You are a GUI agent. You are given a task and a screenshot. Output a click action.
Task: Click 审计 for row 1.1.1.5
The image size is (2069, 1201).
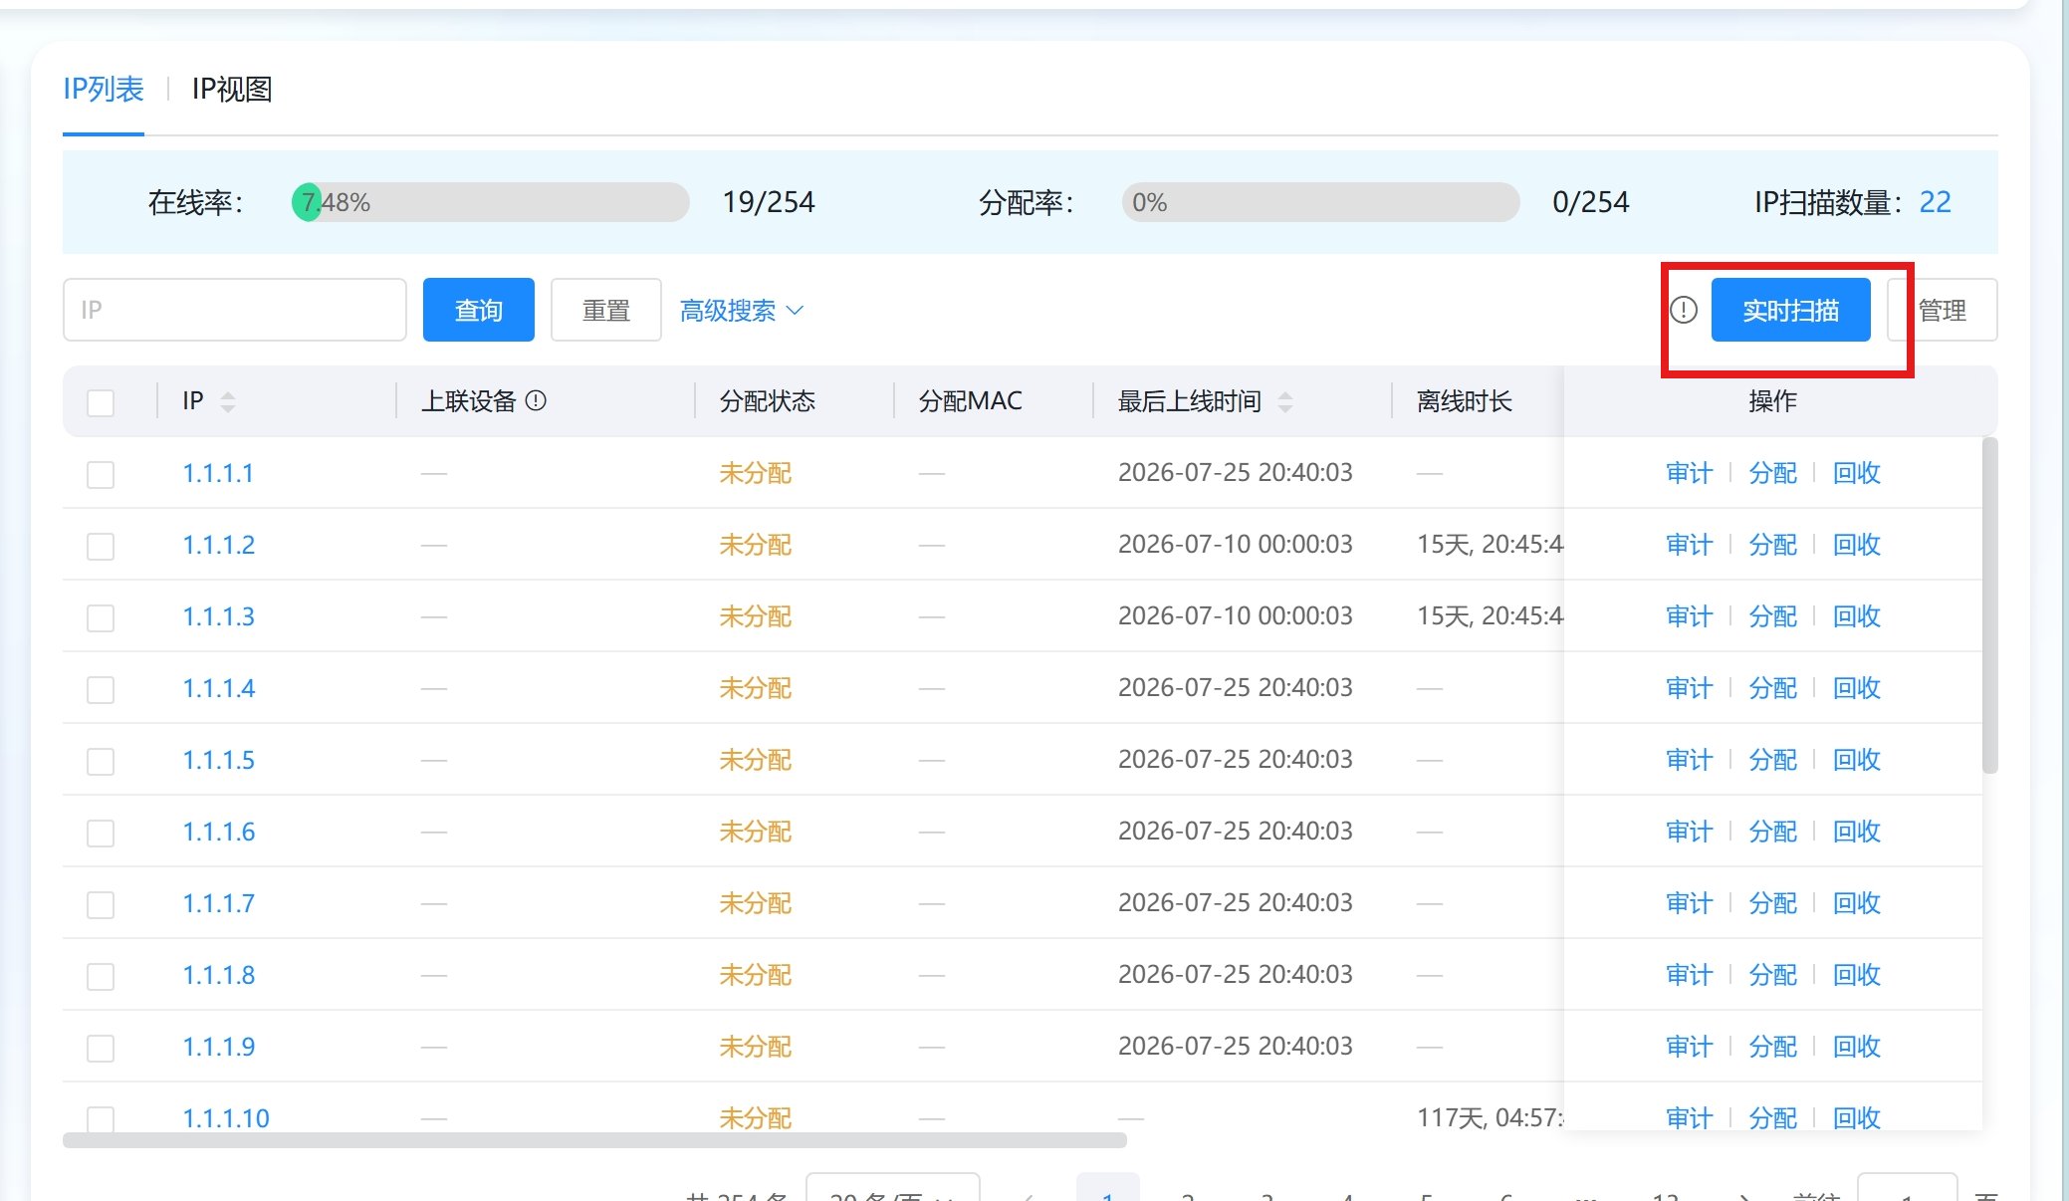coord(1690,760)
